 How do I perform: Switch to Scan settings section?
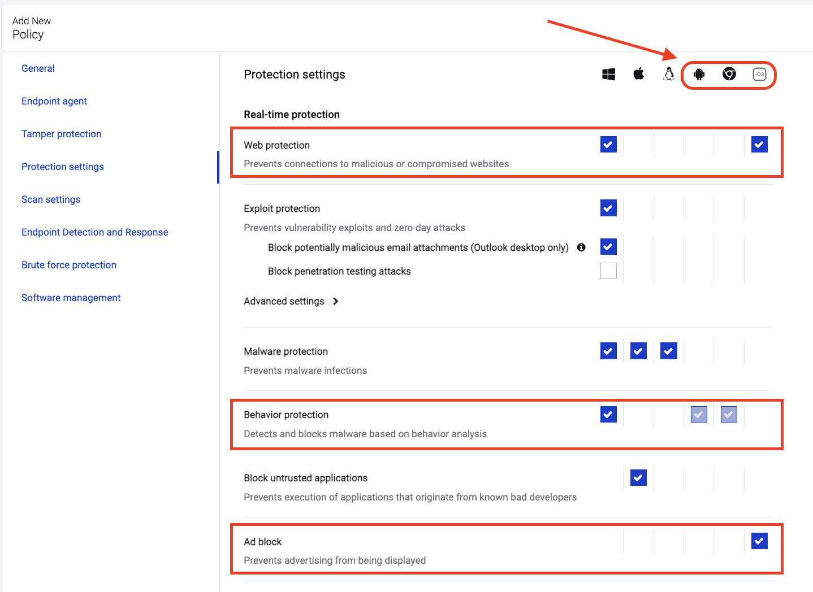tap(51, 199)
